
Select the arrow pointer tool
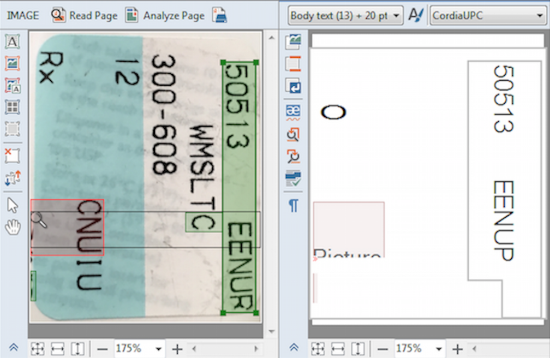click(13, 205)
